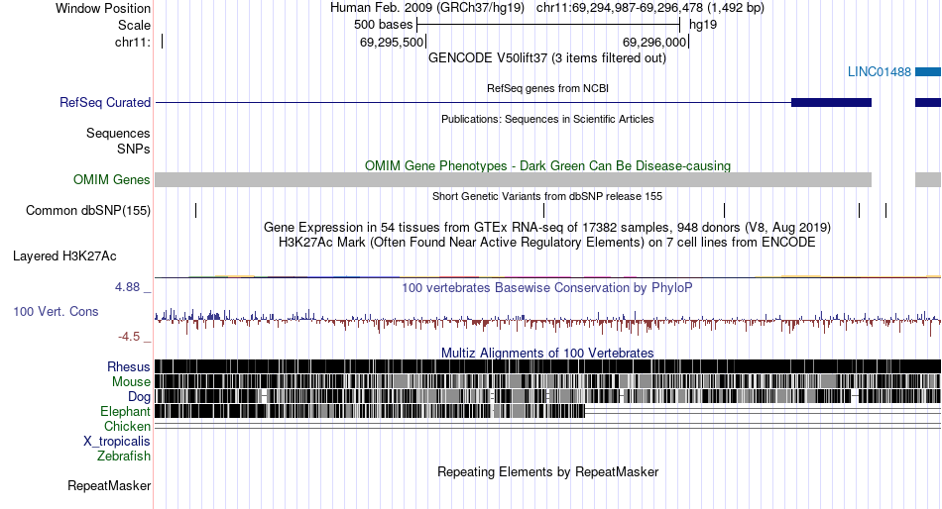Image resolution: width=942 pixels, height=509 pixels.
Task: Open the LINC01488 gene label
Action: click(x=879, y=72)
